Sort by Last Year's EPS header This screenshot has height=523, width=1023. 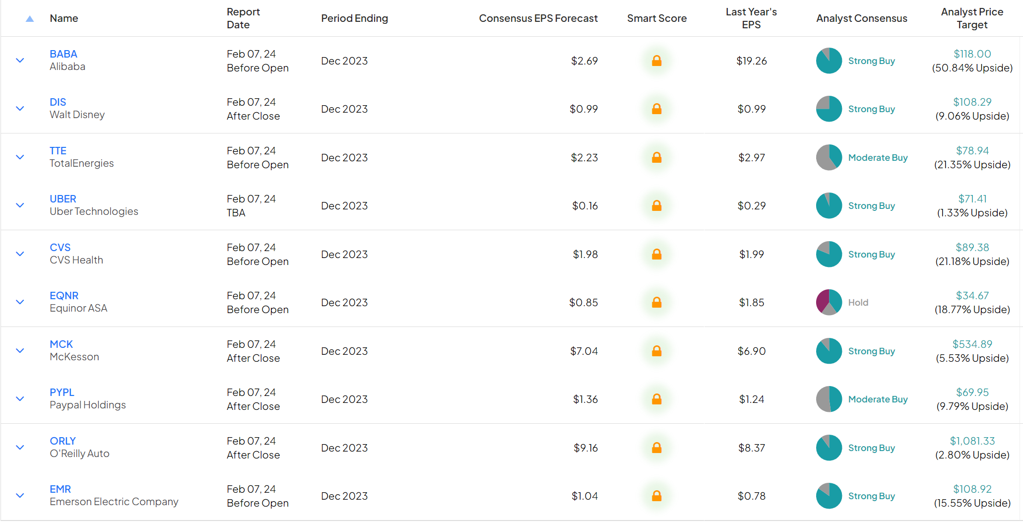751,18
